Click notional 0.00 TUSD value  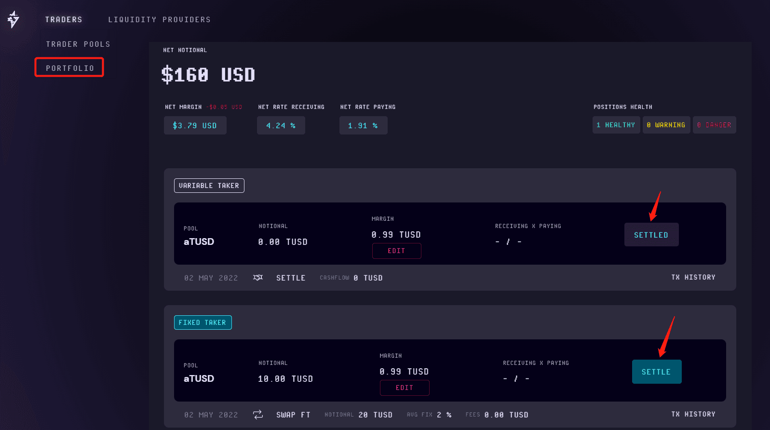coord(283,242)
